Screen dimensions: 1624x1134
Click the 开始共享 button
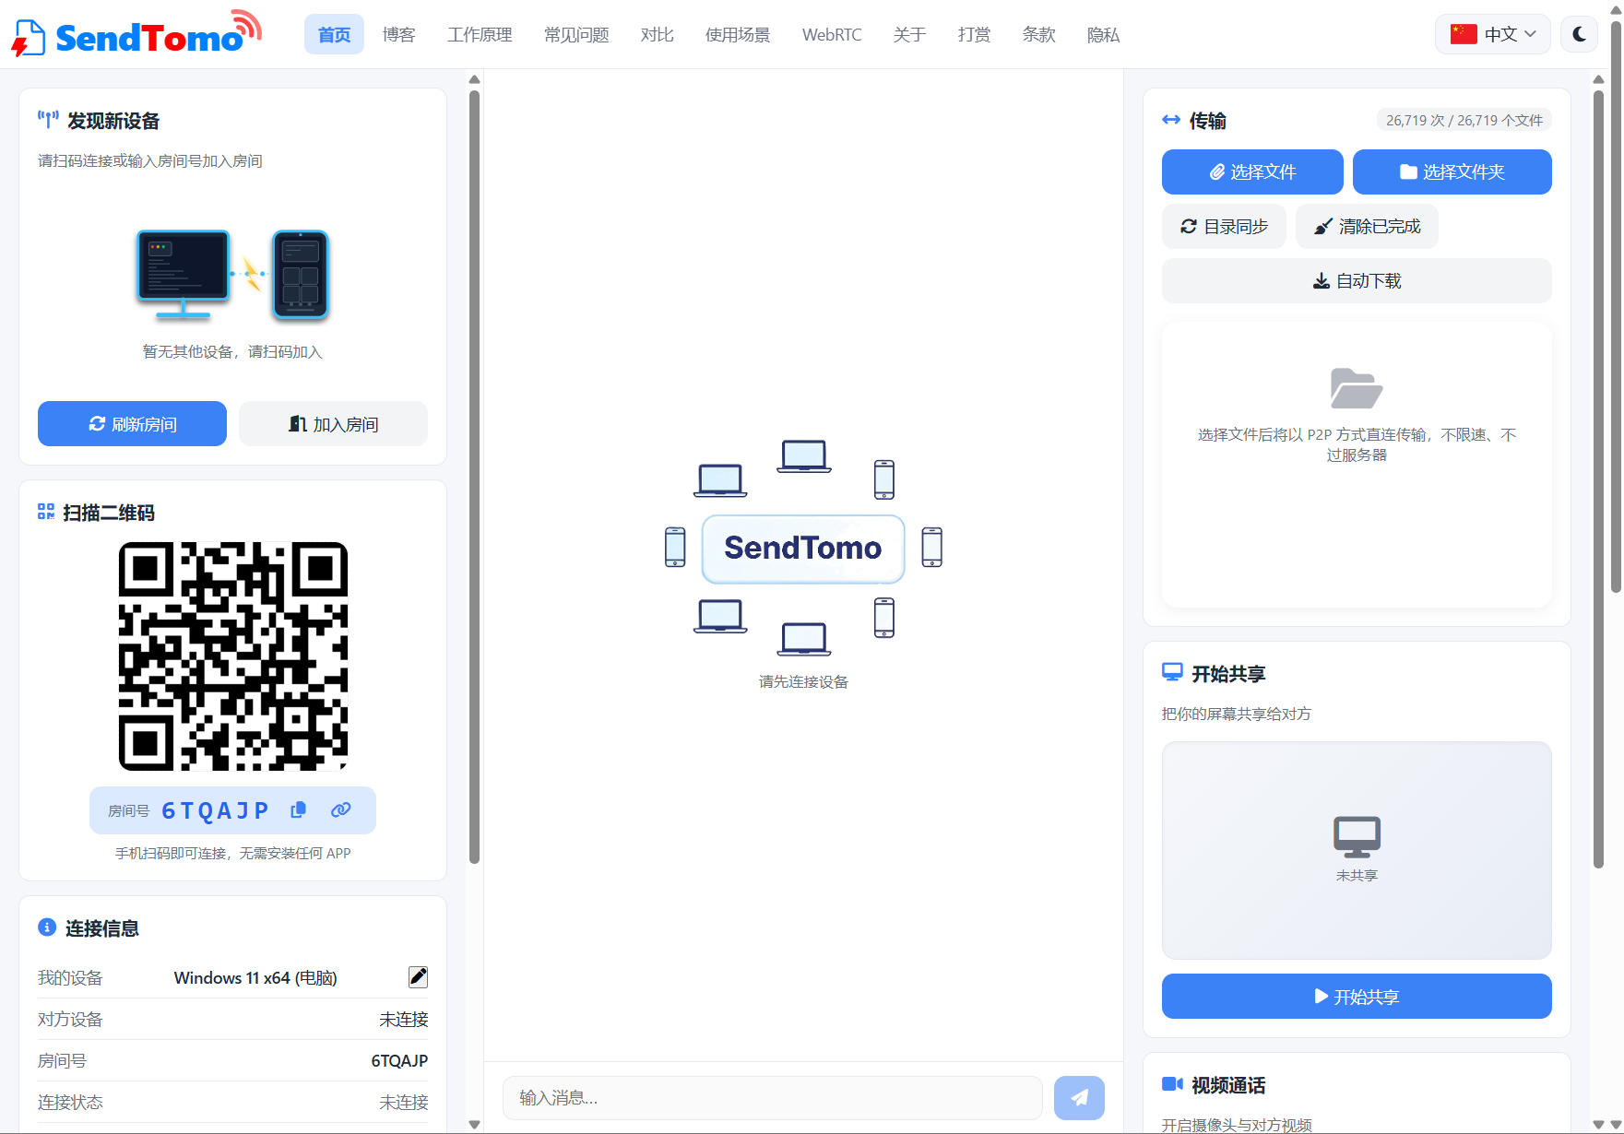1357,996
